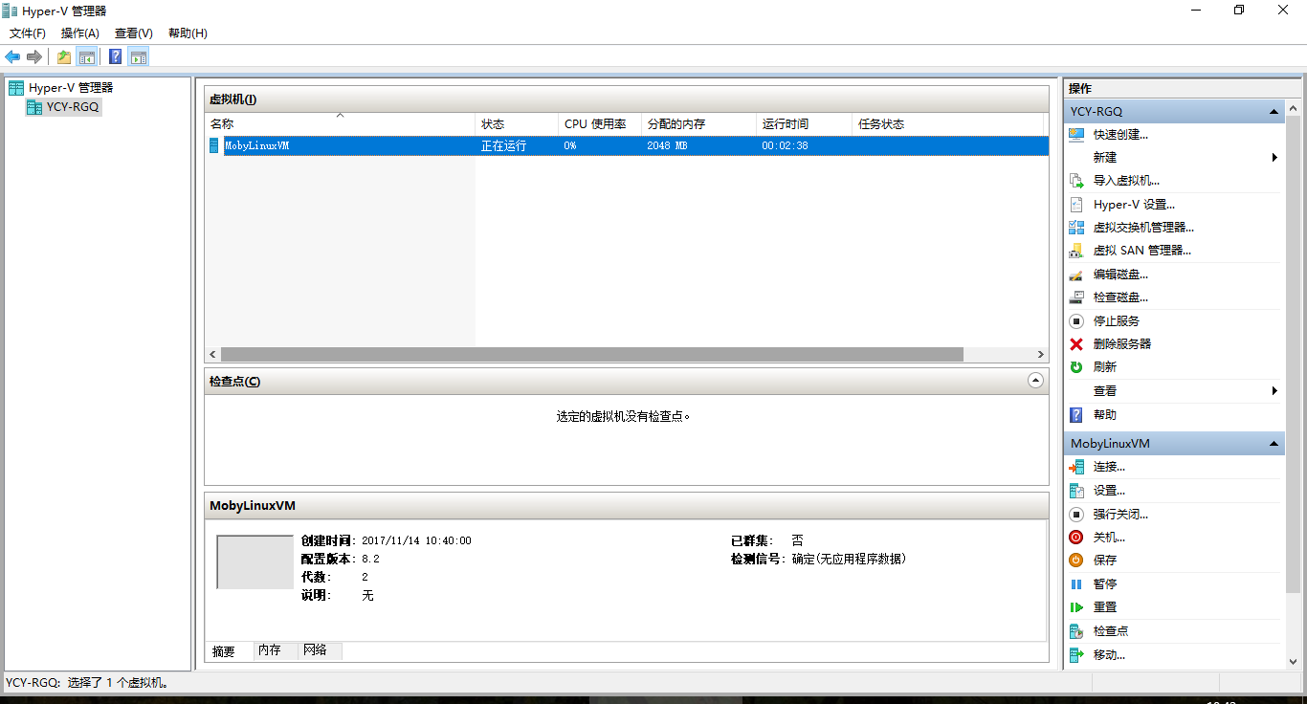Click 快速创建... action link
The width and height of the screenshot is (1307, 704).
click(x=1120, y=135)
